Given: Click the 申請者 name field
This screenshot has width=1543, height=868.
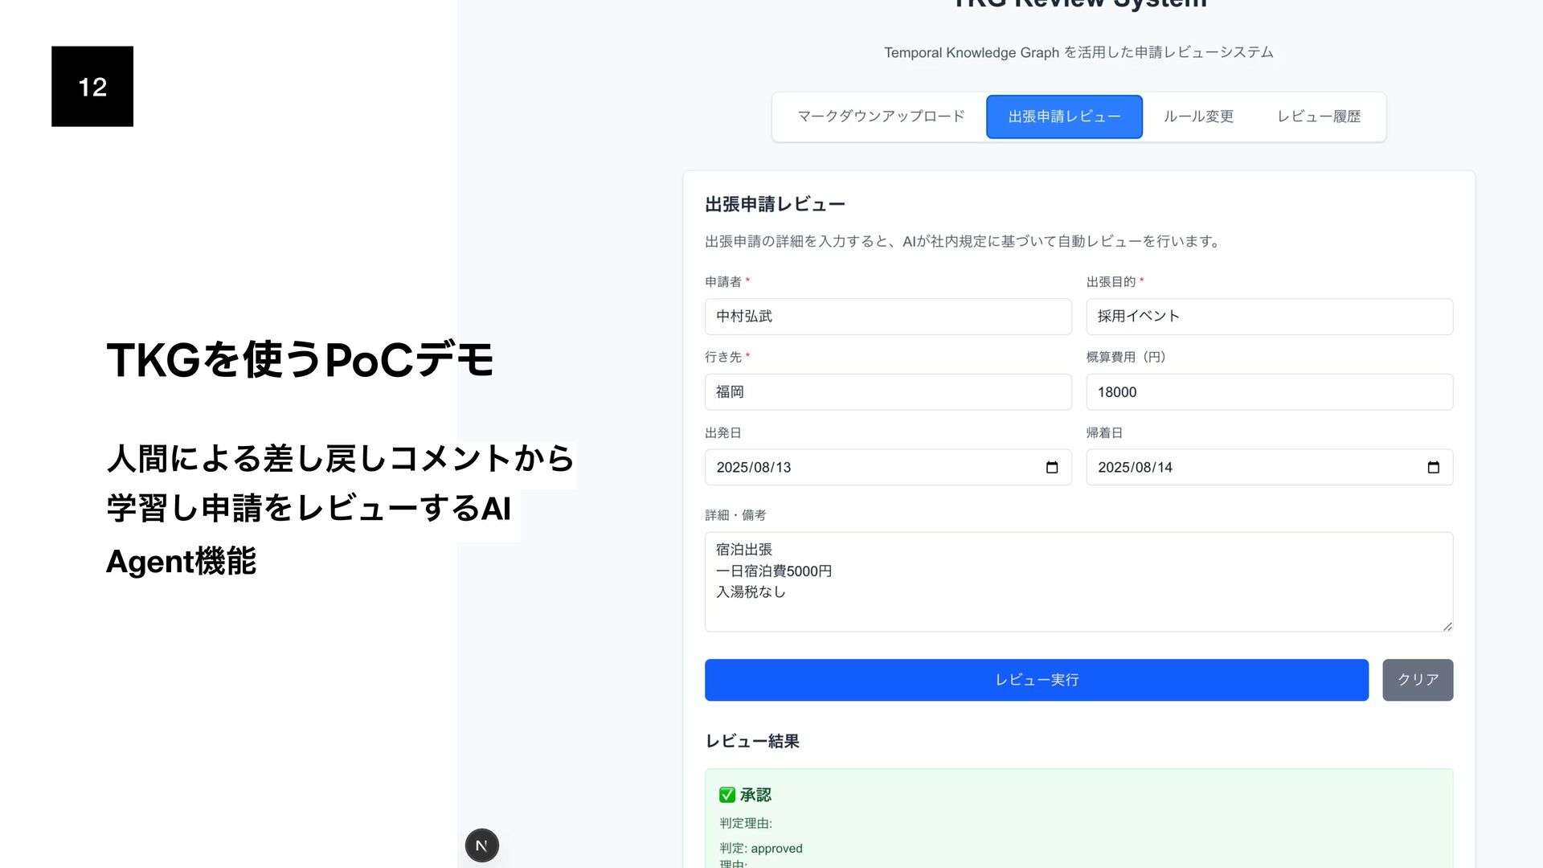Looking at the screenshot, I should click(x=887, y=317).
